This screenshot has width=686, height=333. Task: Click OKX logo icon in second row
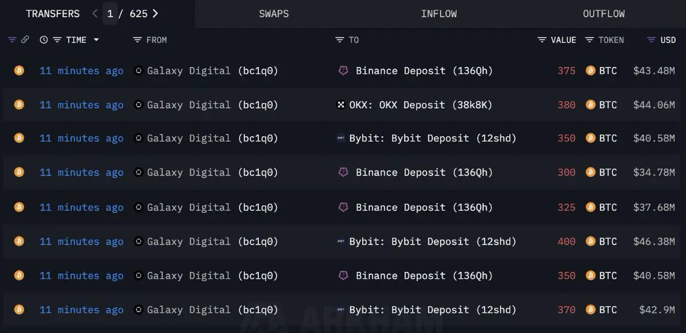click(341, 105)
